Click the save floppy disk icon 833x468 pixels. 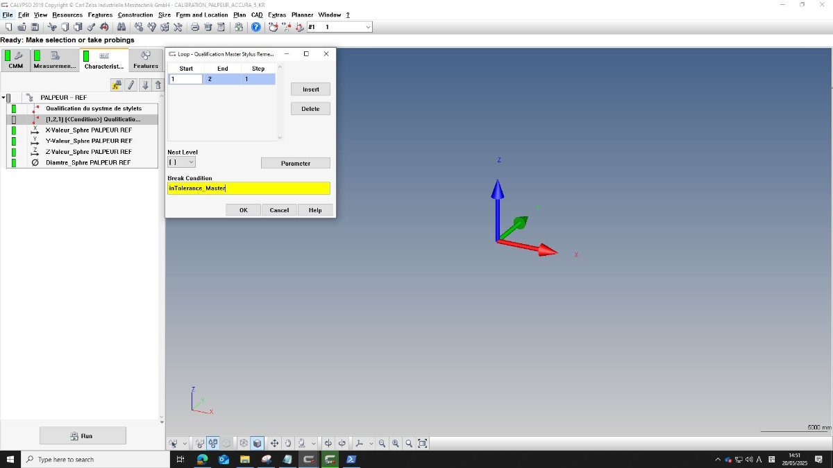35,27
